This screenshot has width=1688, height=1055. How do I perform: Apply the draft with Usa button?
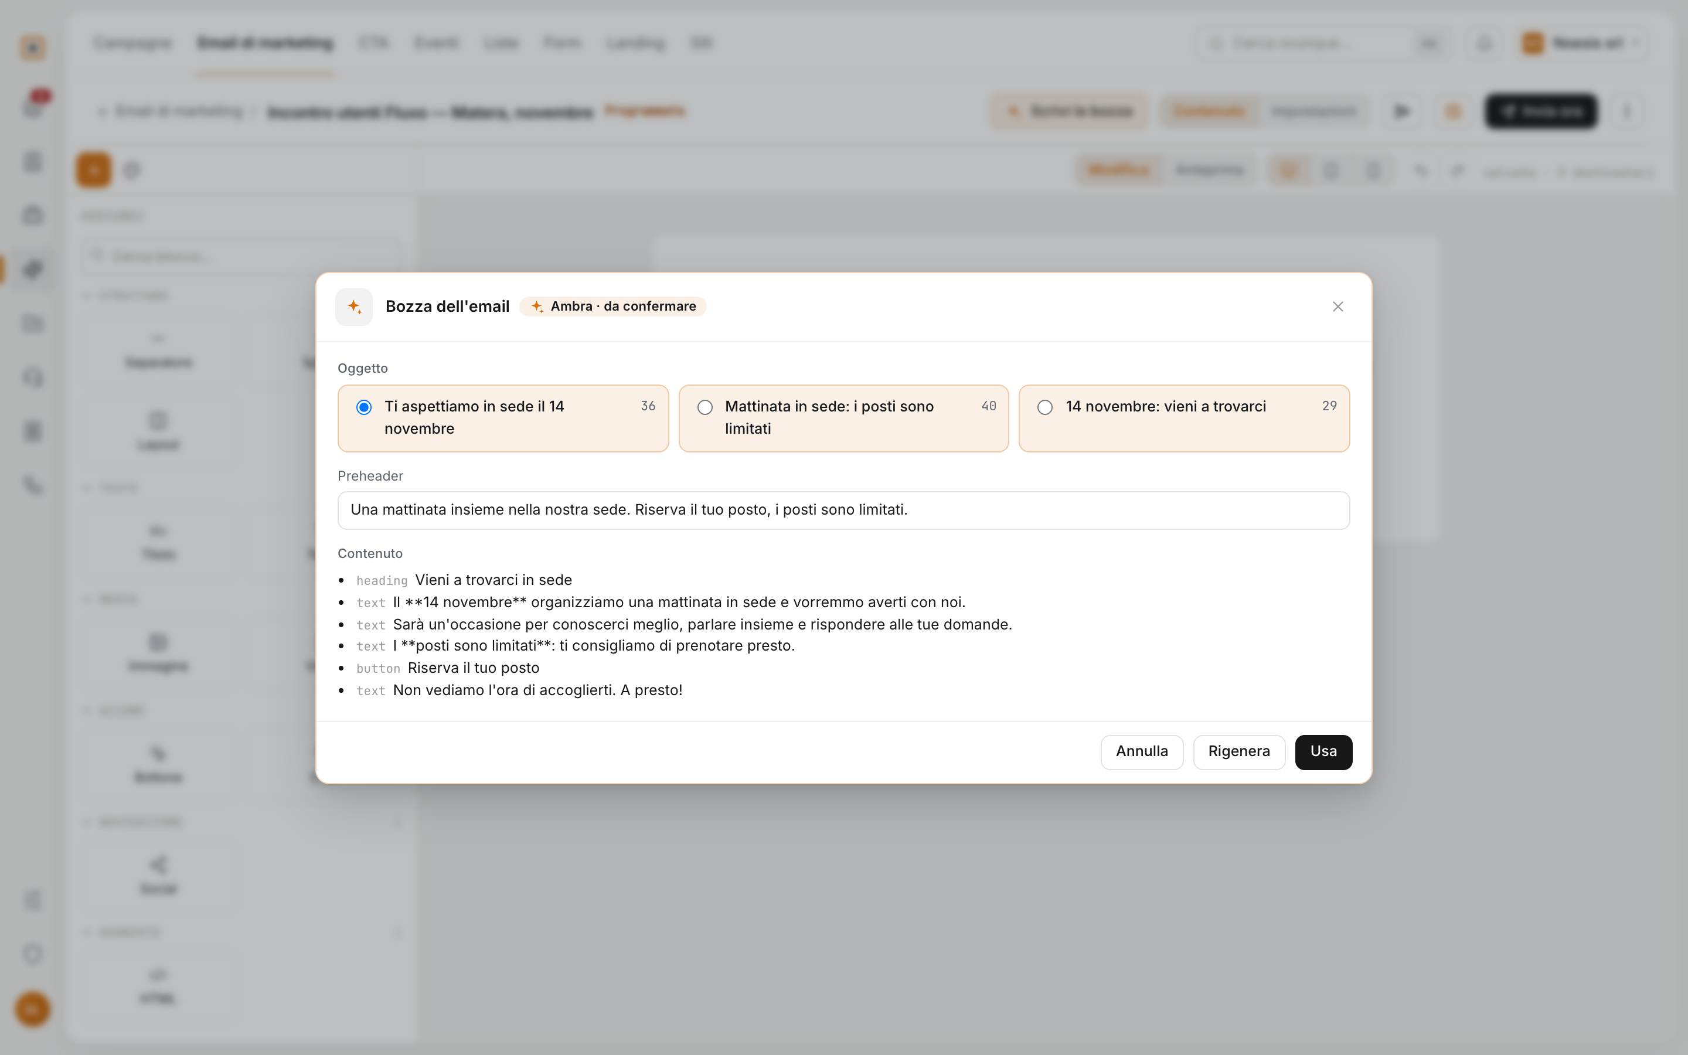click(x=1323, y=751)
